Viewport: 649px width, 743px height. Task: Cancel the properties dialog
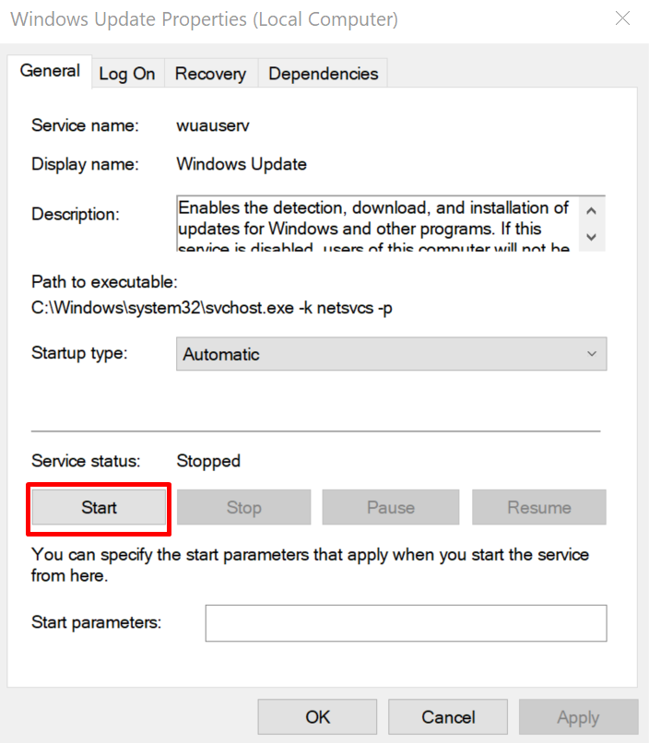[x=448, y=716]
